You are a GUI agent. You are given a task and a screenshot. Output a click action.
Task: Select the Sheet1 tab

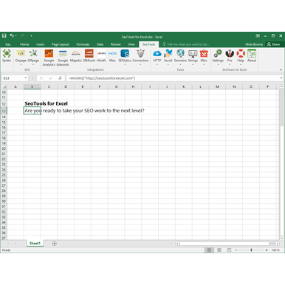[x=35, y=244]
